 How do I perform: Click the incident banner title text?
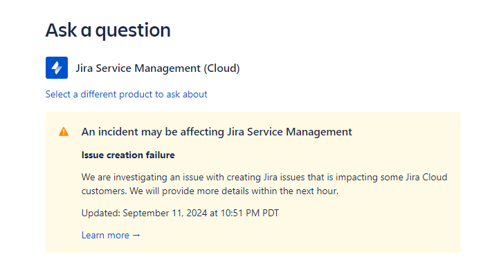point(217,132)
